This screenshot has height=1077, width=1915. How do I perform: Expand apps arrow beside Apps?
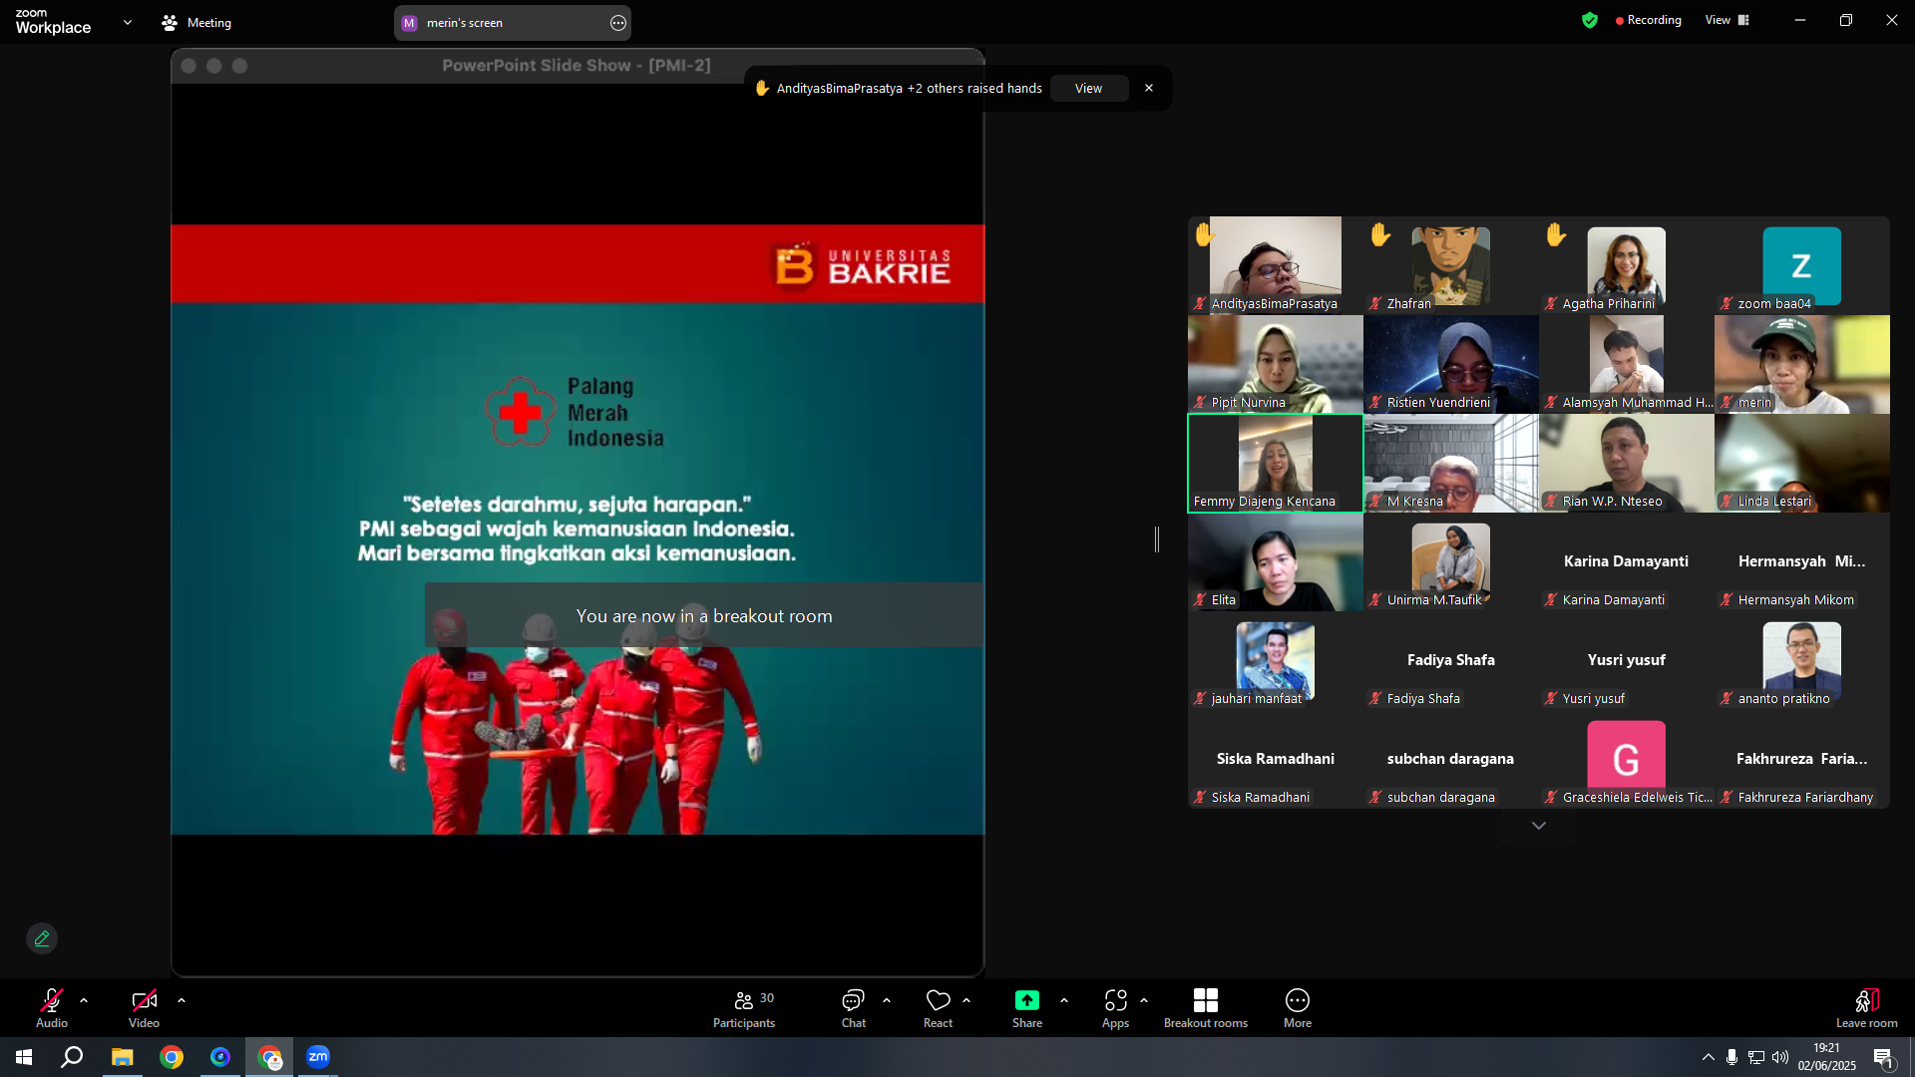click(x=1144, y=1000)
